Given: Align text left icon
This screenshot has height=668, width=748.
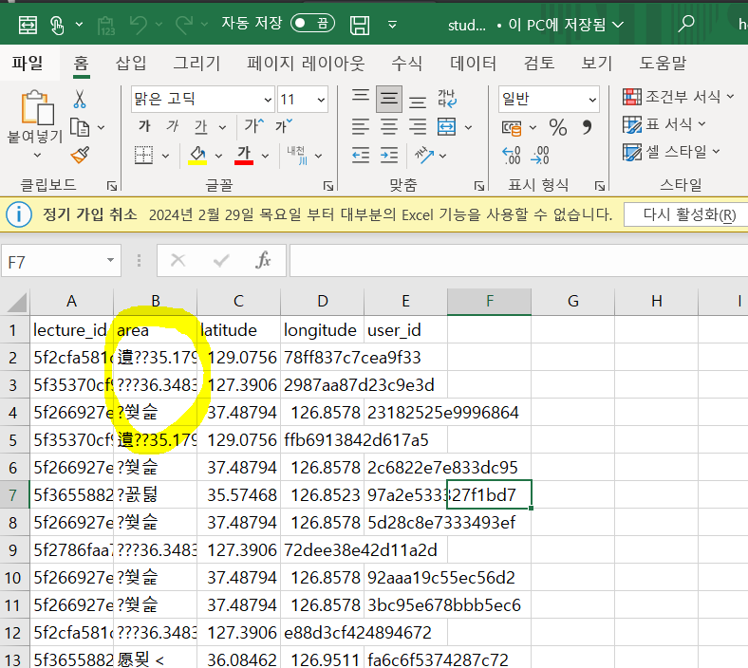Looking at the screenshot, I should (x=361, y=127).
